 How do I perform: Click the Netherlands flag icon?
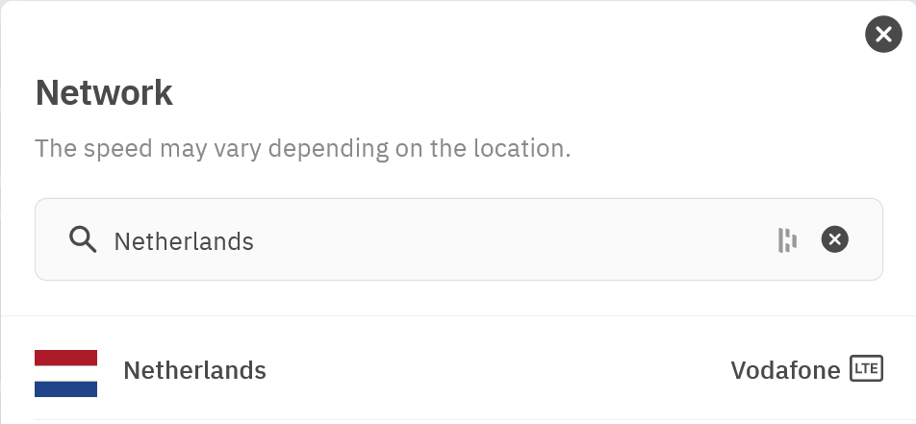[x=66, y=373]
